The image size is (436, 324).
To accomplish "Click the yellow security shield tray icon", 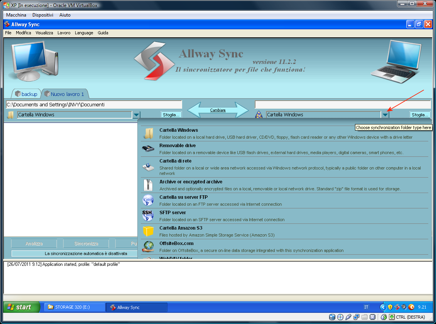I will pyautogui.click(x=390, y=307).
